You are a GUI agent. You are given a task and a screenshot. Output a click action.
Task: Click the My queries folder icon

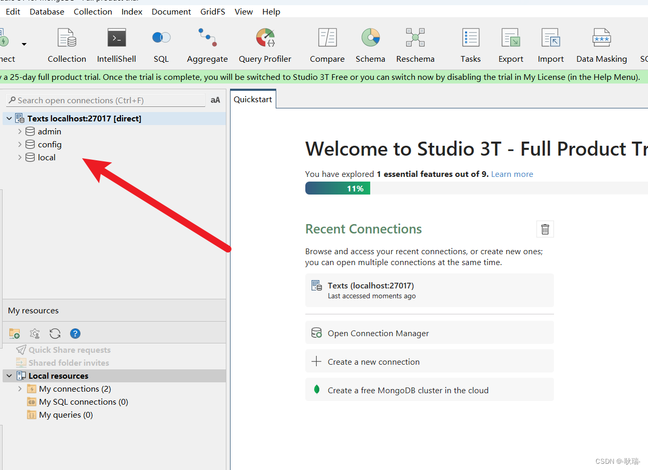(x=32, y=415)
